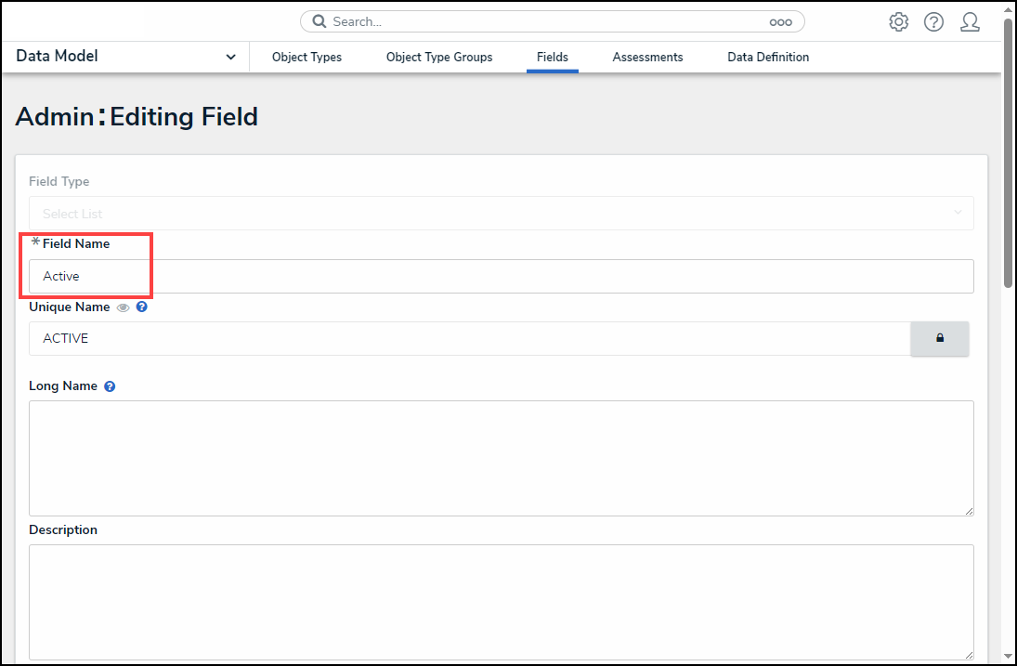
Task: Open the Object Type Groups tab
Action: pyautogui.click(x=439, y=58)
